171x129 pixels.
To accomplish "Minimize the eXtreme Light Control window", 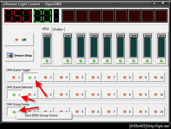I will (154, 3).
